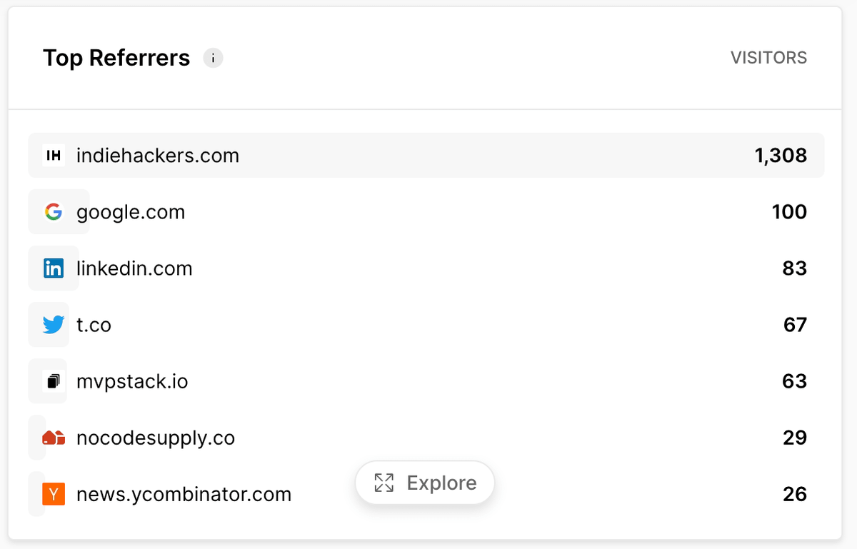The width and height of the screenshot is (857, 549).
Task: Choose the nocodesupply.co referrer entry
Action: click(156, 438)
